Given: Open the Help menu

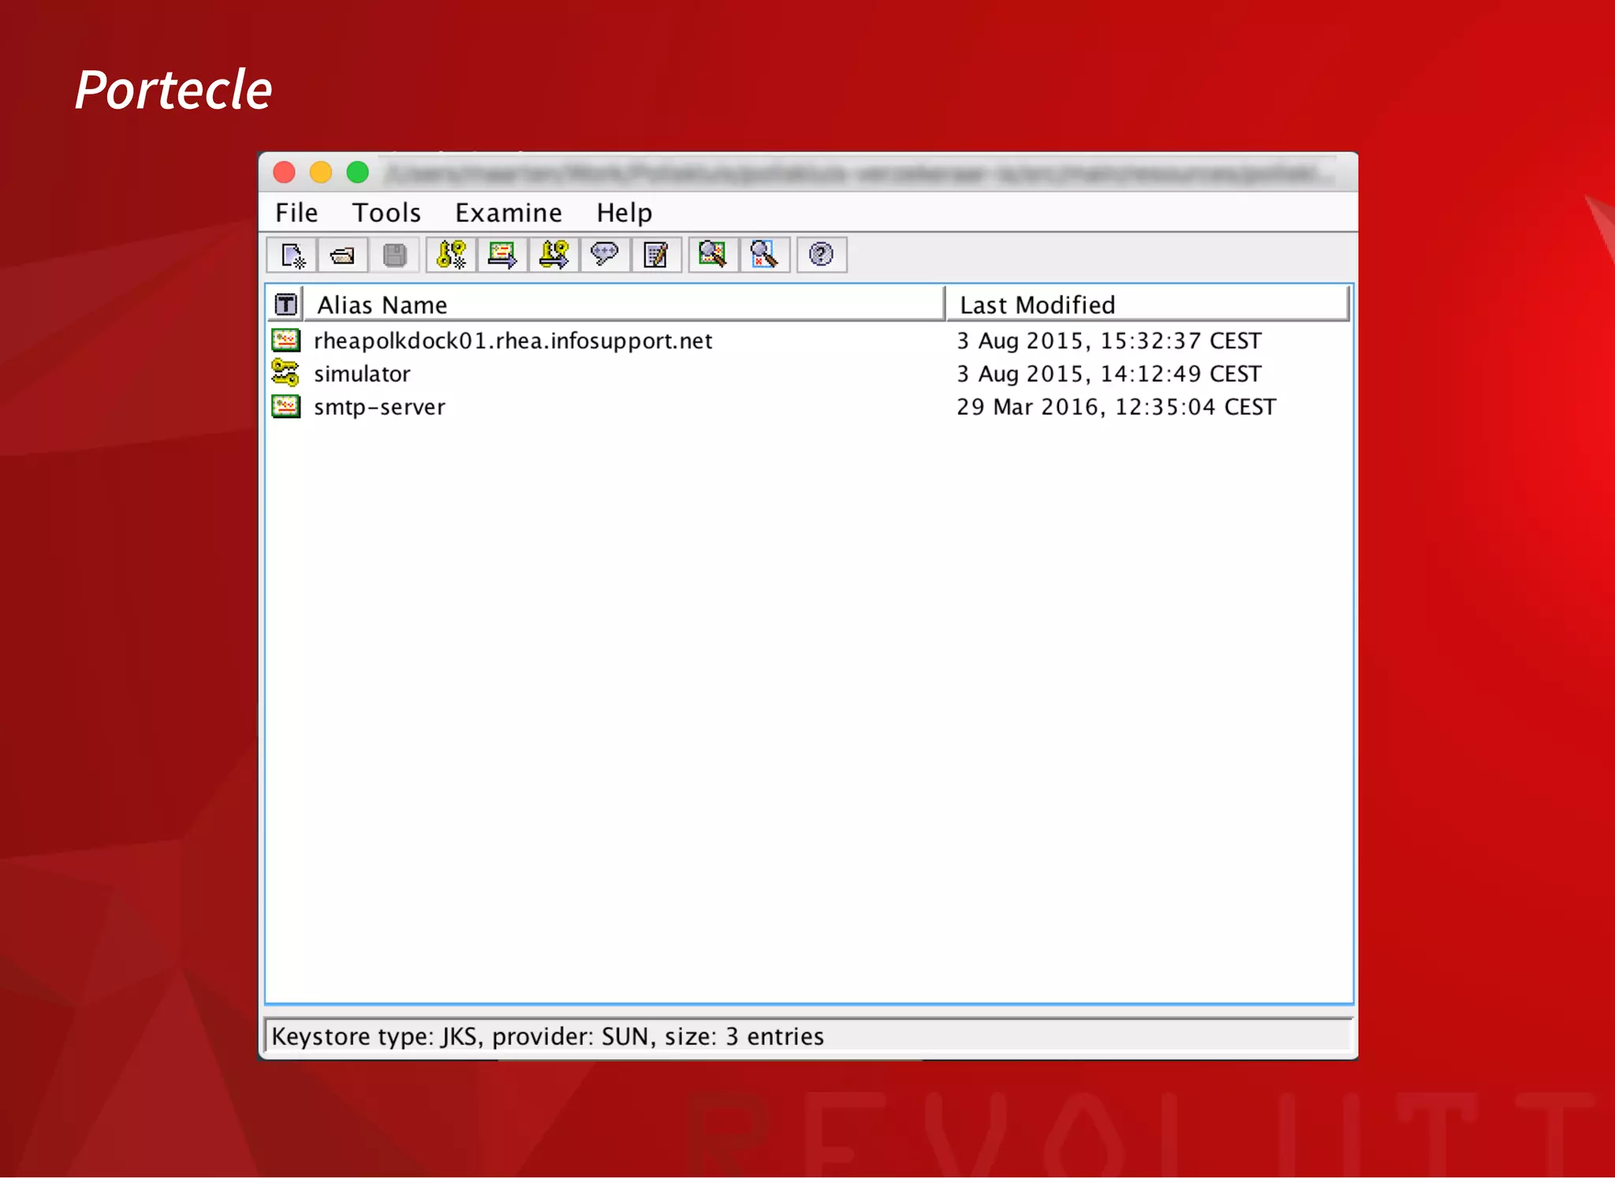Looking at the screenshot, I should pos(625,213).
